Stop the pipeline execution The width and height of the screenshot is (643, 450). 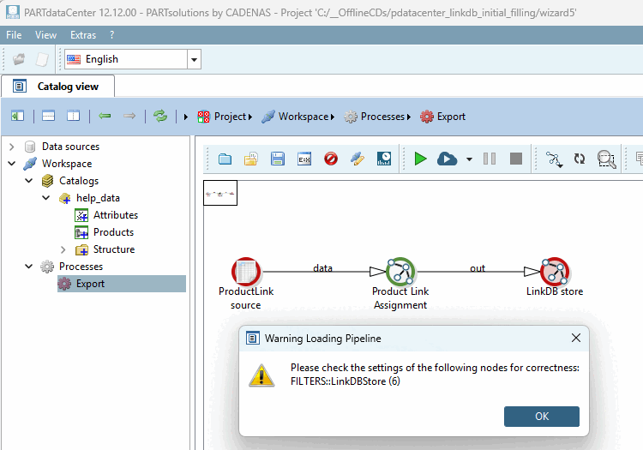516,159
